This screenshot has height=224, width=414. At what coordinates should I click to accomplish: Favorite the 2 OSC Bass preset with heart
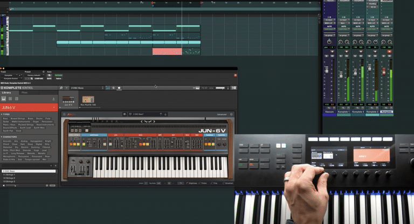point(130,114)
